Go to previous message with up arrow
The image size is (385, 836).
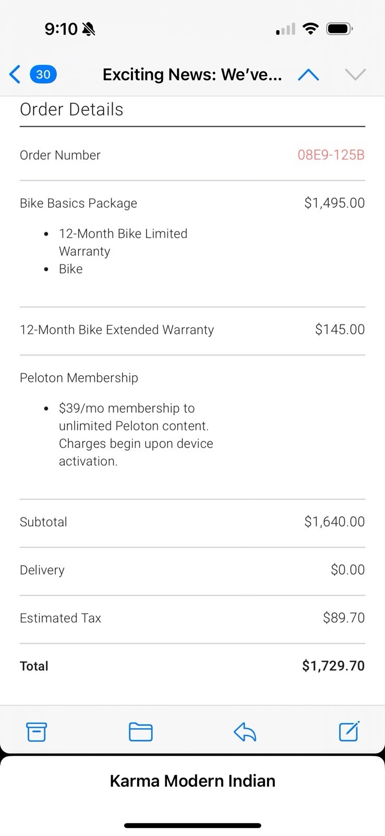308,75
